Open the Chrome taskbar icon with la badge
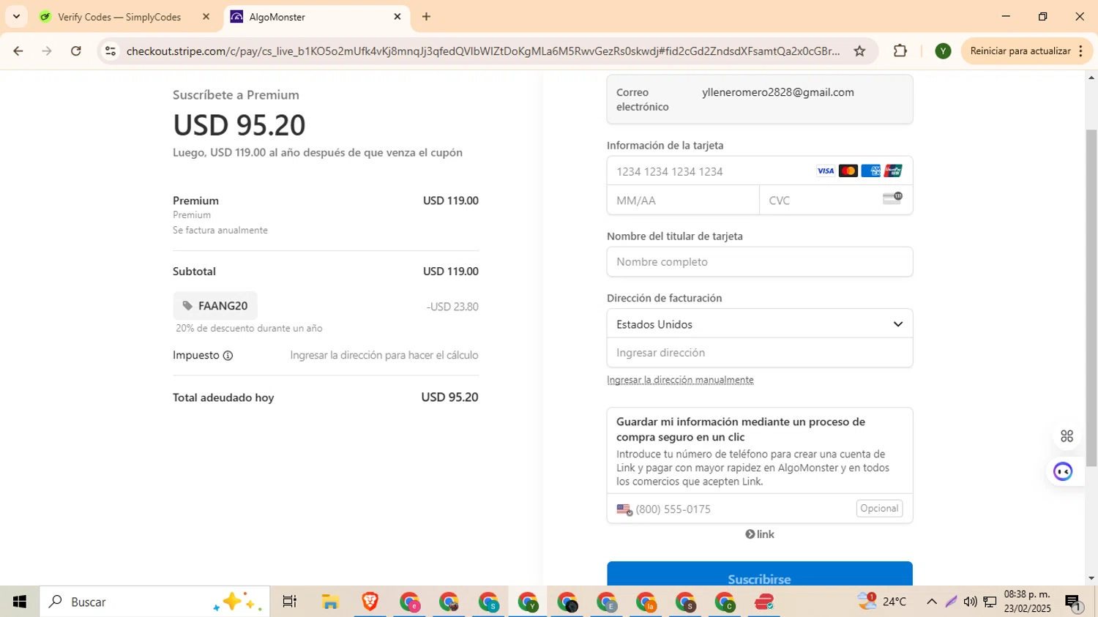The height and width of the screenshot is (617, 1098). pyautogui.click(x=646, y=602)
